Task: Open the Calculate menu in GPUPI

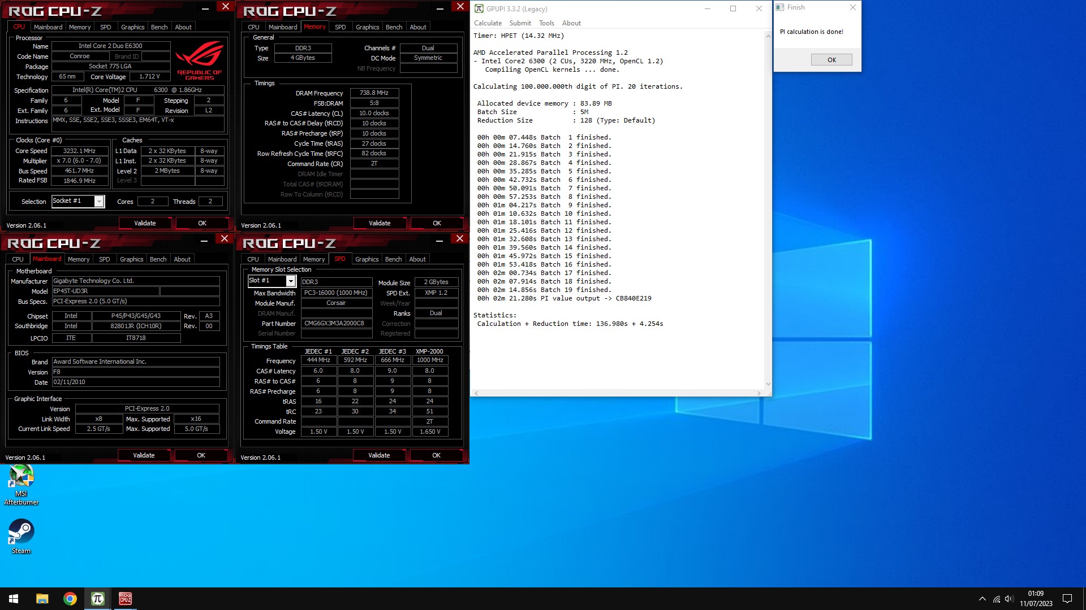Action: [488, 23]
